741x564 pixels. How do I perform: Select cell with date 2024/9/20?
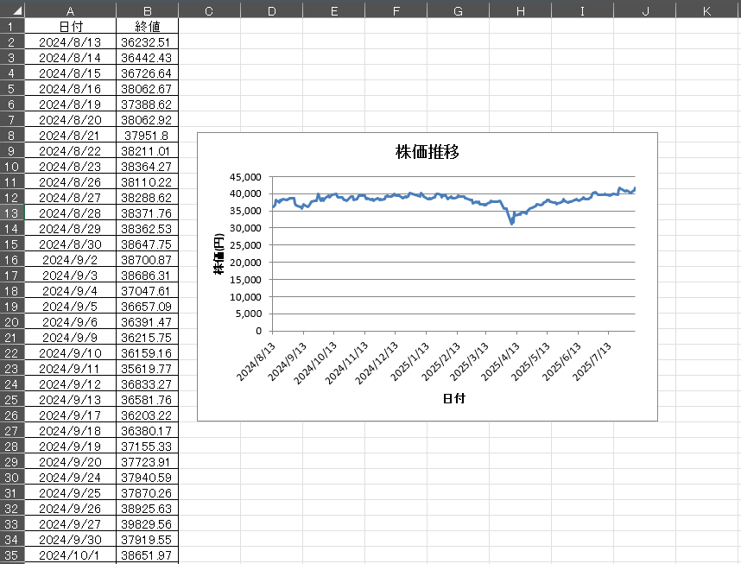[70, 462]
